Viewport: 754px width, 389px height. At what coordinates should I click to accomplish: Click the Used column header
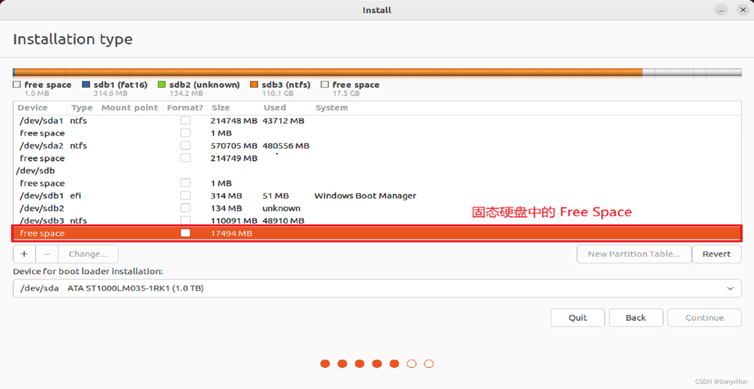coord(275,108)
